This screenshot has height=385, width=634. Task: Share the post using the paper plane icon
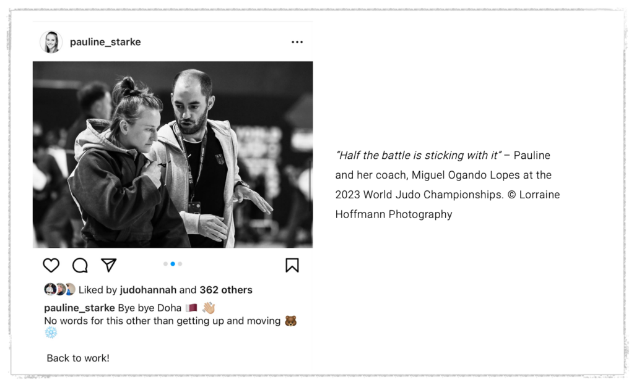[x=109, y=264]
